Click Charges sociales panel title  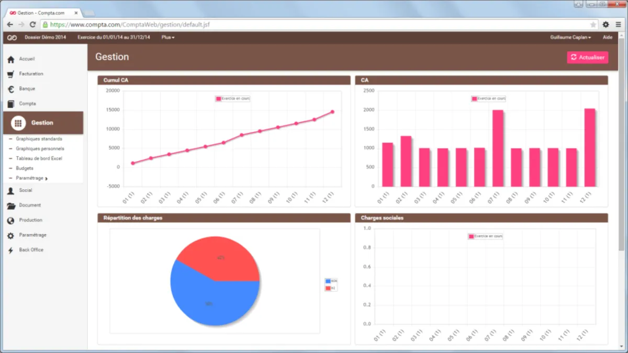point(382,218)
